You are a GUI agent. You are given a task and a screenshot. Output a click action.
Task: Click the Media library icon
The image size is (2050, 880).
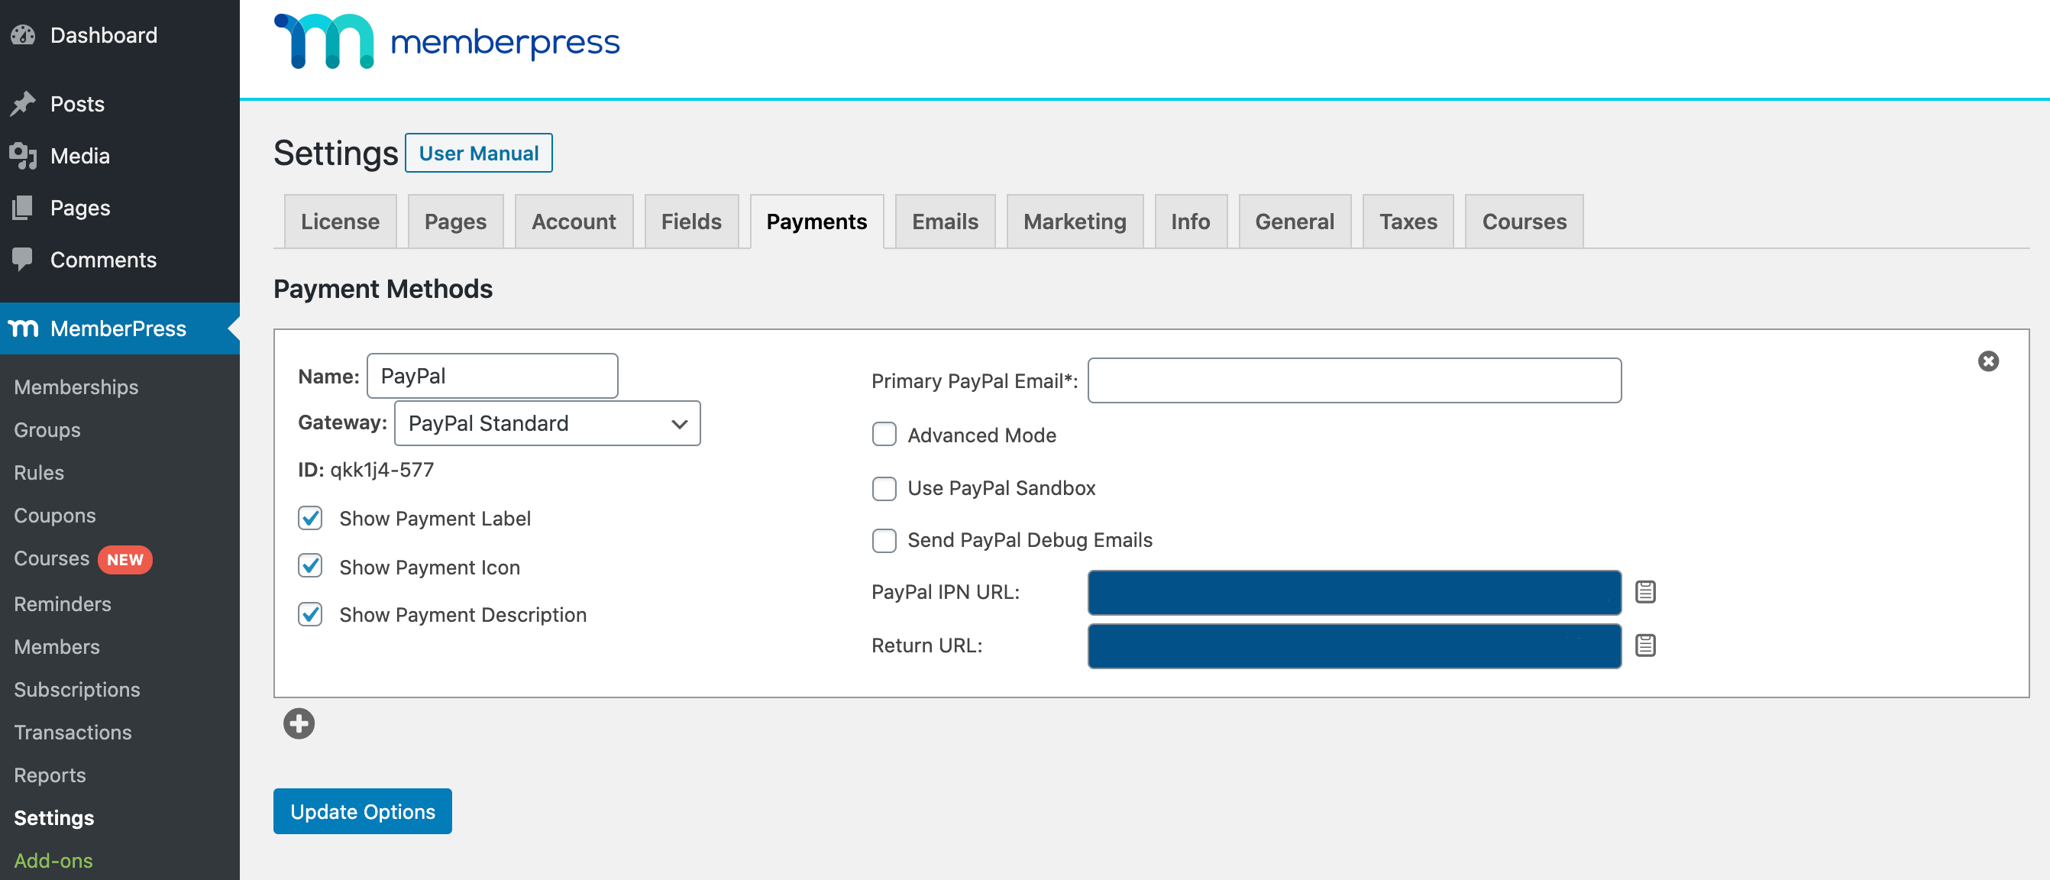(23, 156)
